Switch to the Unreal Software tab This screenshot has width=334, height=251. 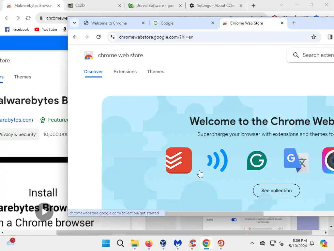[155, 6]
